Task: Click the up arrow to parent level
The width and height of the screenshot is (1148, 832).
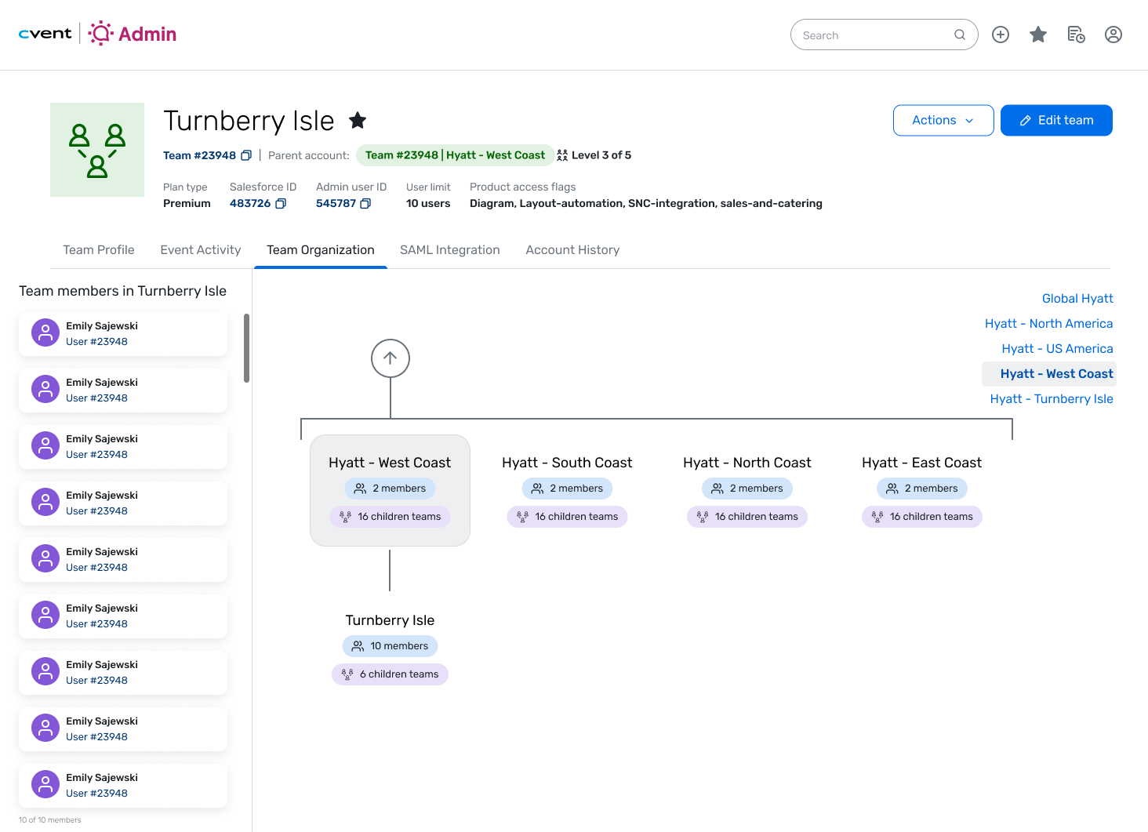Action: pyautogui.click(x=391, y=358)
